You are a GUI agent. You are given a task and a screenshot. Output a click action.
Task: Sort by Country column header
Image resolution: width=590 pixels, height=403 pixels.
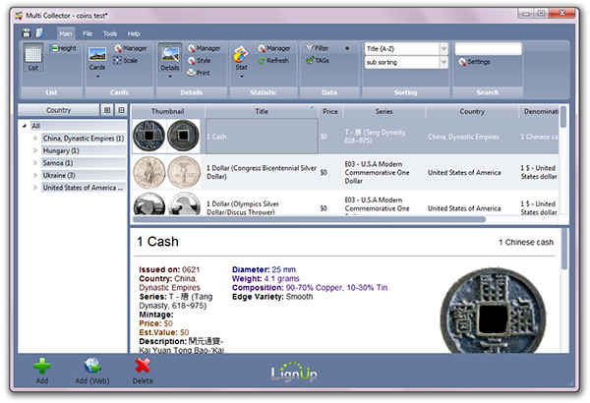pyautogui.click(x=472, y=111)
